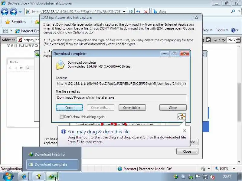The height and width of the screenshot is (181, 242).
Task: Open the downloaded mini_installer.exe file
Action: (70, 108)
